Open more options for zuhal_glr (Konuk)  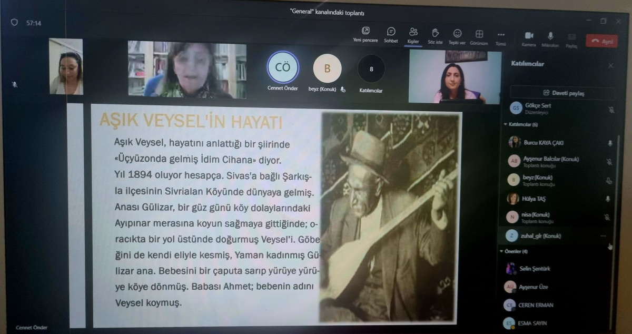click(x=603, y=236)
